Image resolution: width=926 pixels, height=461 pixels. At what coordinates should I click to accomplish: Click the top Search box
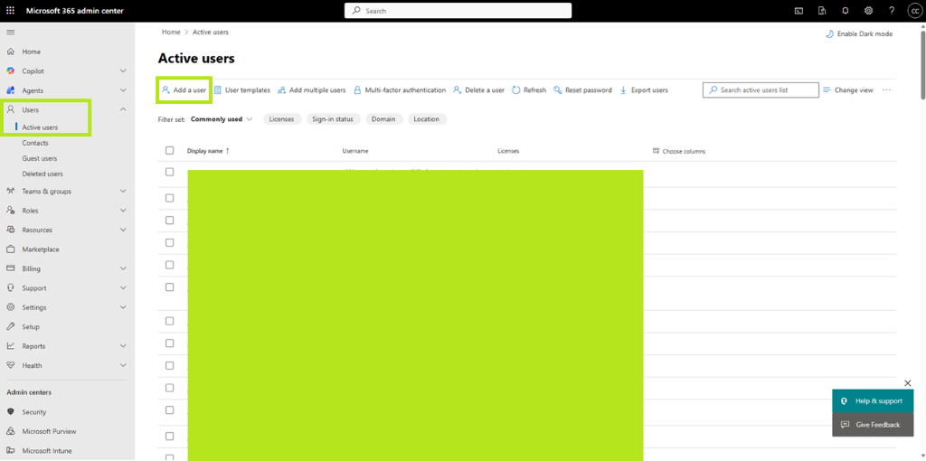click(x=458, y=11)
